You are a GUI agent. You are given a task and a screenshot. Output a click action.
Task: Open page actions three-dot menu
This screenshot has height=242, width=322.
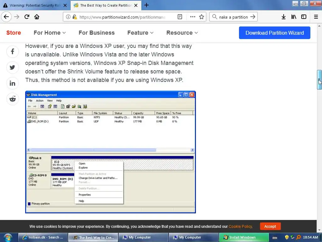pyautogui.click(x=193, y=17)
